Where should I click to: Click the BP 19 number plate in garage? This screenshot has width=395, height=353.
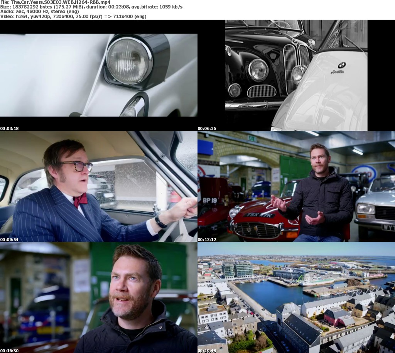(x=209, y=200)
